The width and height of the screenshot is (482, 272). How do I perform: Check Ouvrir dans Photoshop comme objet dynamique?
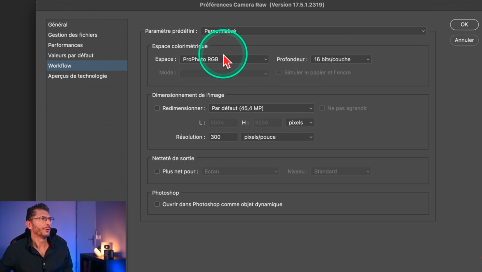(x=157, y=204)
